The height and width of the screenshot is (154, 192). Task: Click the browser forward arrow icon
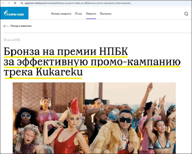pos(9,3)
